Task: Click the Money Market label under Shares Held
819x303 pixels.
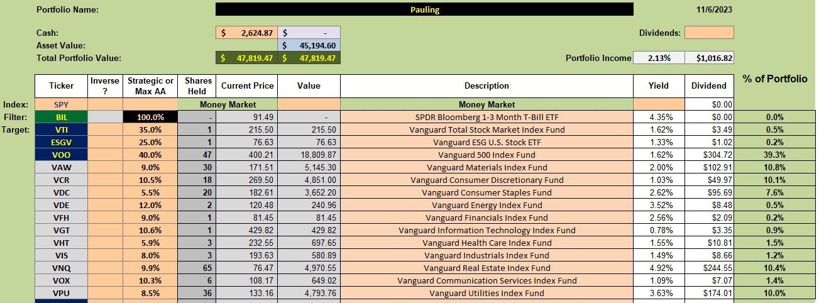Action: pyautogui.click(x=228, y=104)
